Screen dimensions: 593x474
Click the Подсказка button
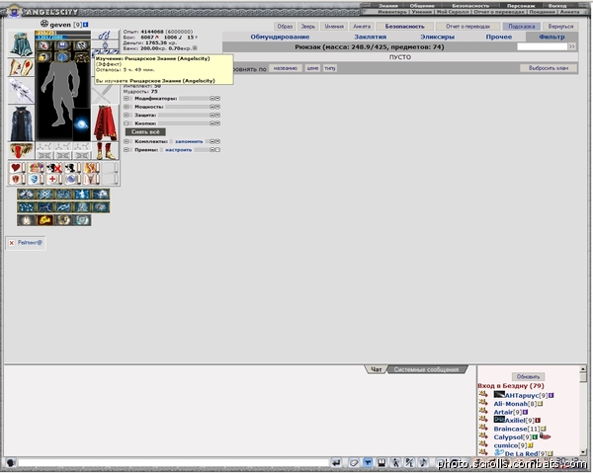click(522, 27)
